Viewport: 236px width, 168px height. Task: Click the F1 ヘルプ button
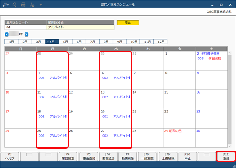10,157
